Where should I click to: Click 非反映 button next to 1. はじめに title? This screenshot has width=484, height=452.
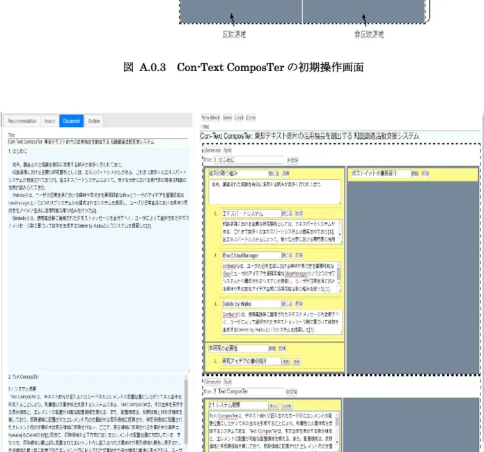click(x=292, y=160)
